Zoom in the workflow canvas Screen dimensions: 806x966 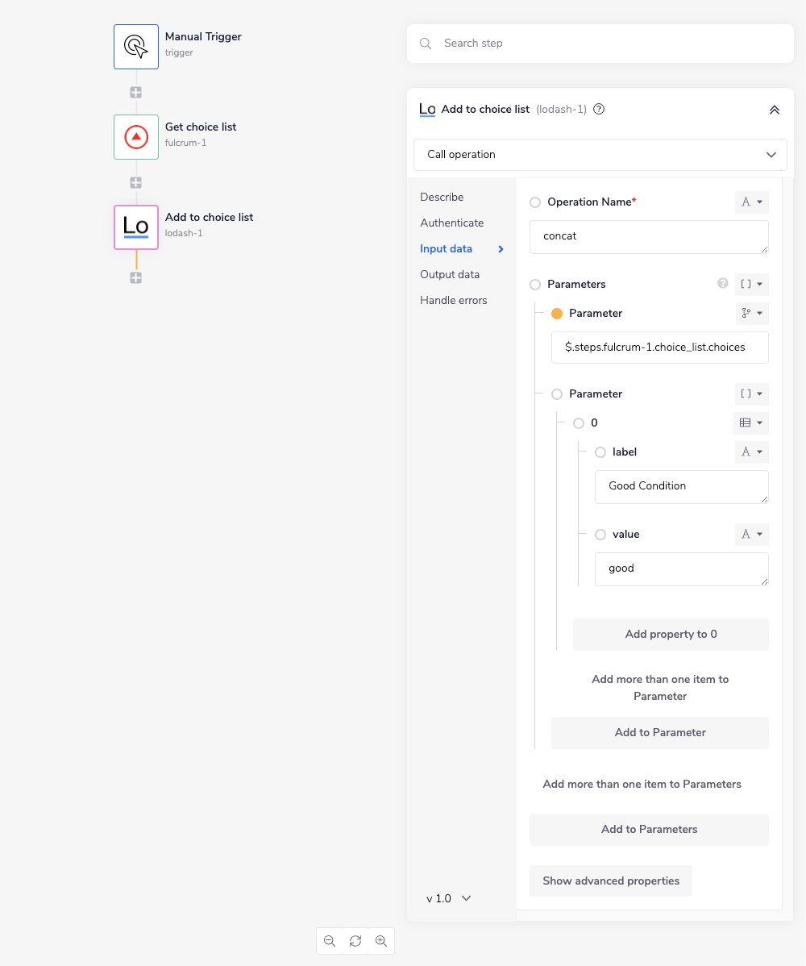tap(381, 941)
